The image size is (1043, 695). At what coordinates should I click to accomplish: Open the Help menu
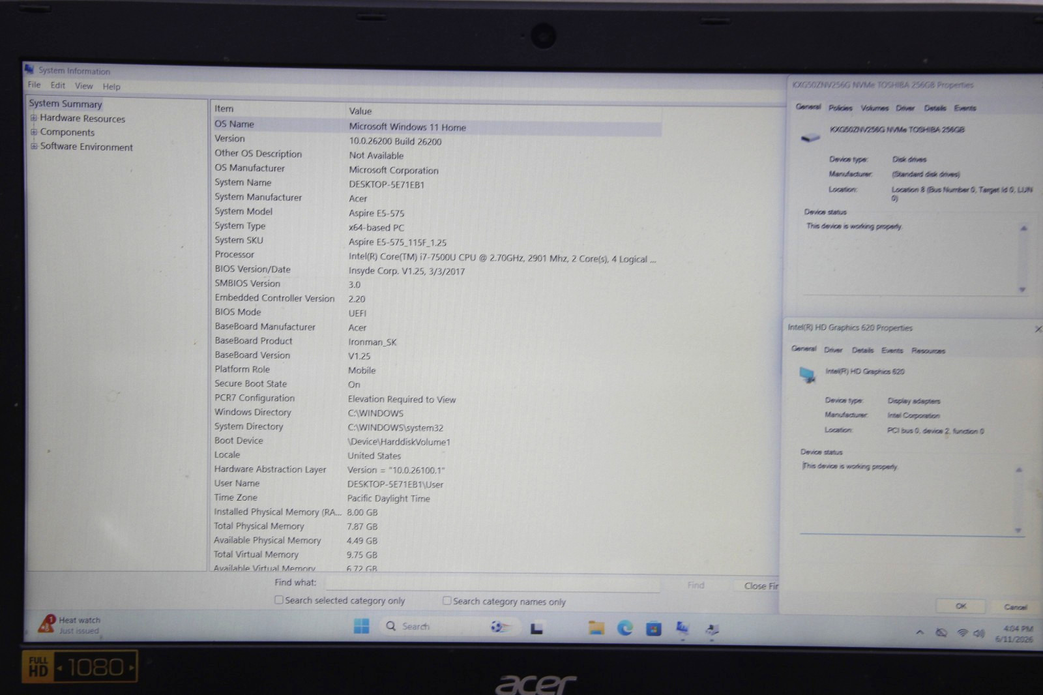click(111, 86)
